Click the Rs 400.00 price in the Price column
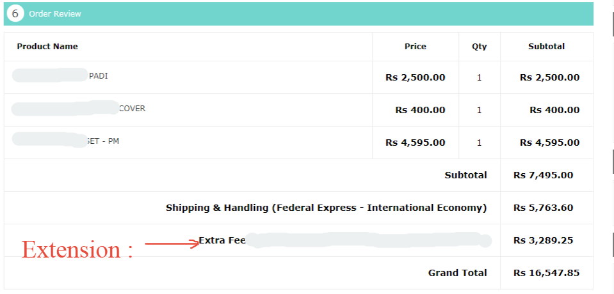The height and width of the screenshot is (294, 614). click(x=420, y=110)
